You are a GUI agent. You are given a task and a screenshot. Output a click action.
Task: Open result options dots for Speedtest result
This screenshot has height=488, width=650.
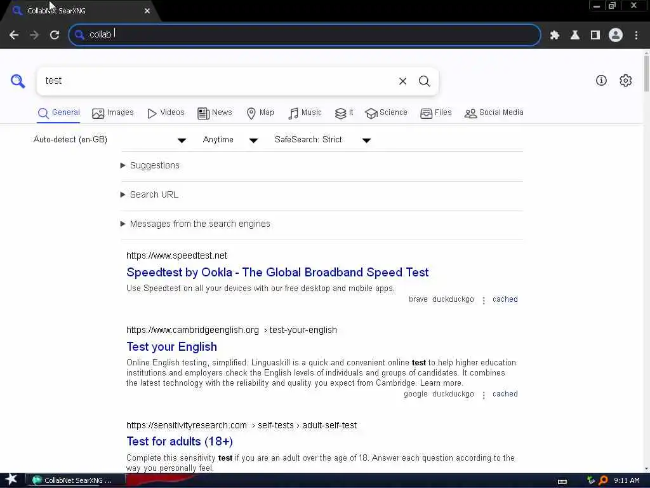[x=483, y=300]
